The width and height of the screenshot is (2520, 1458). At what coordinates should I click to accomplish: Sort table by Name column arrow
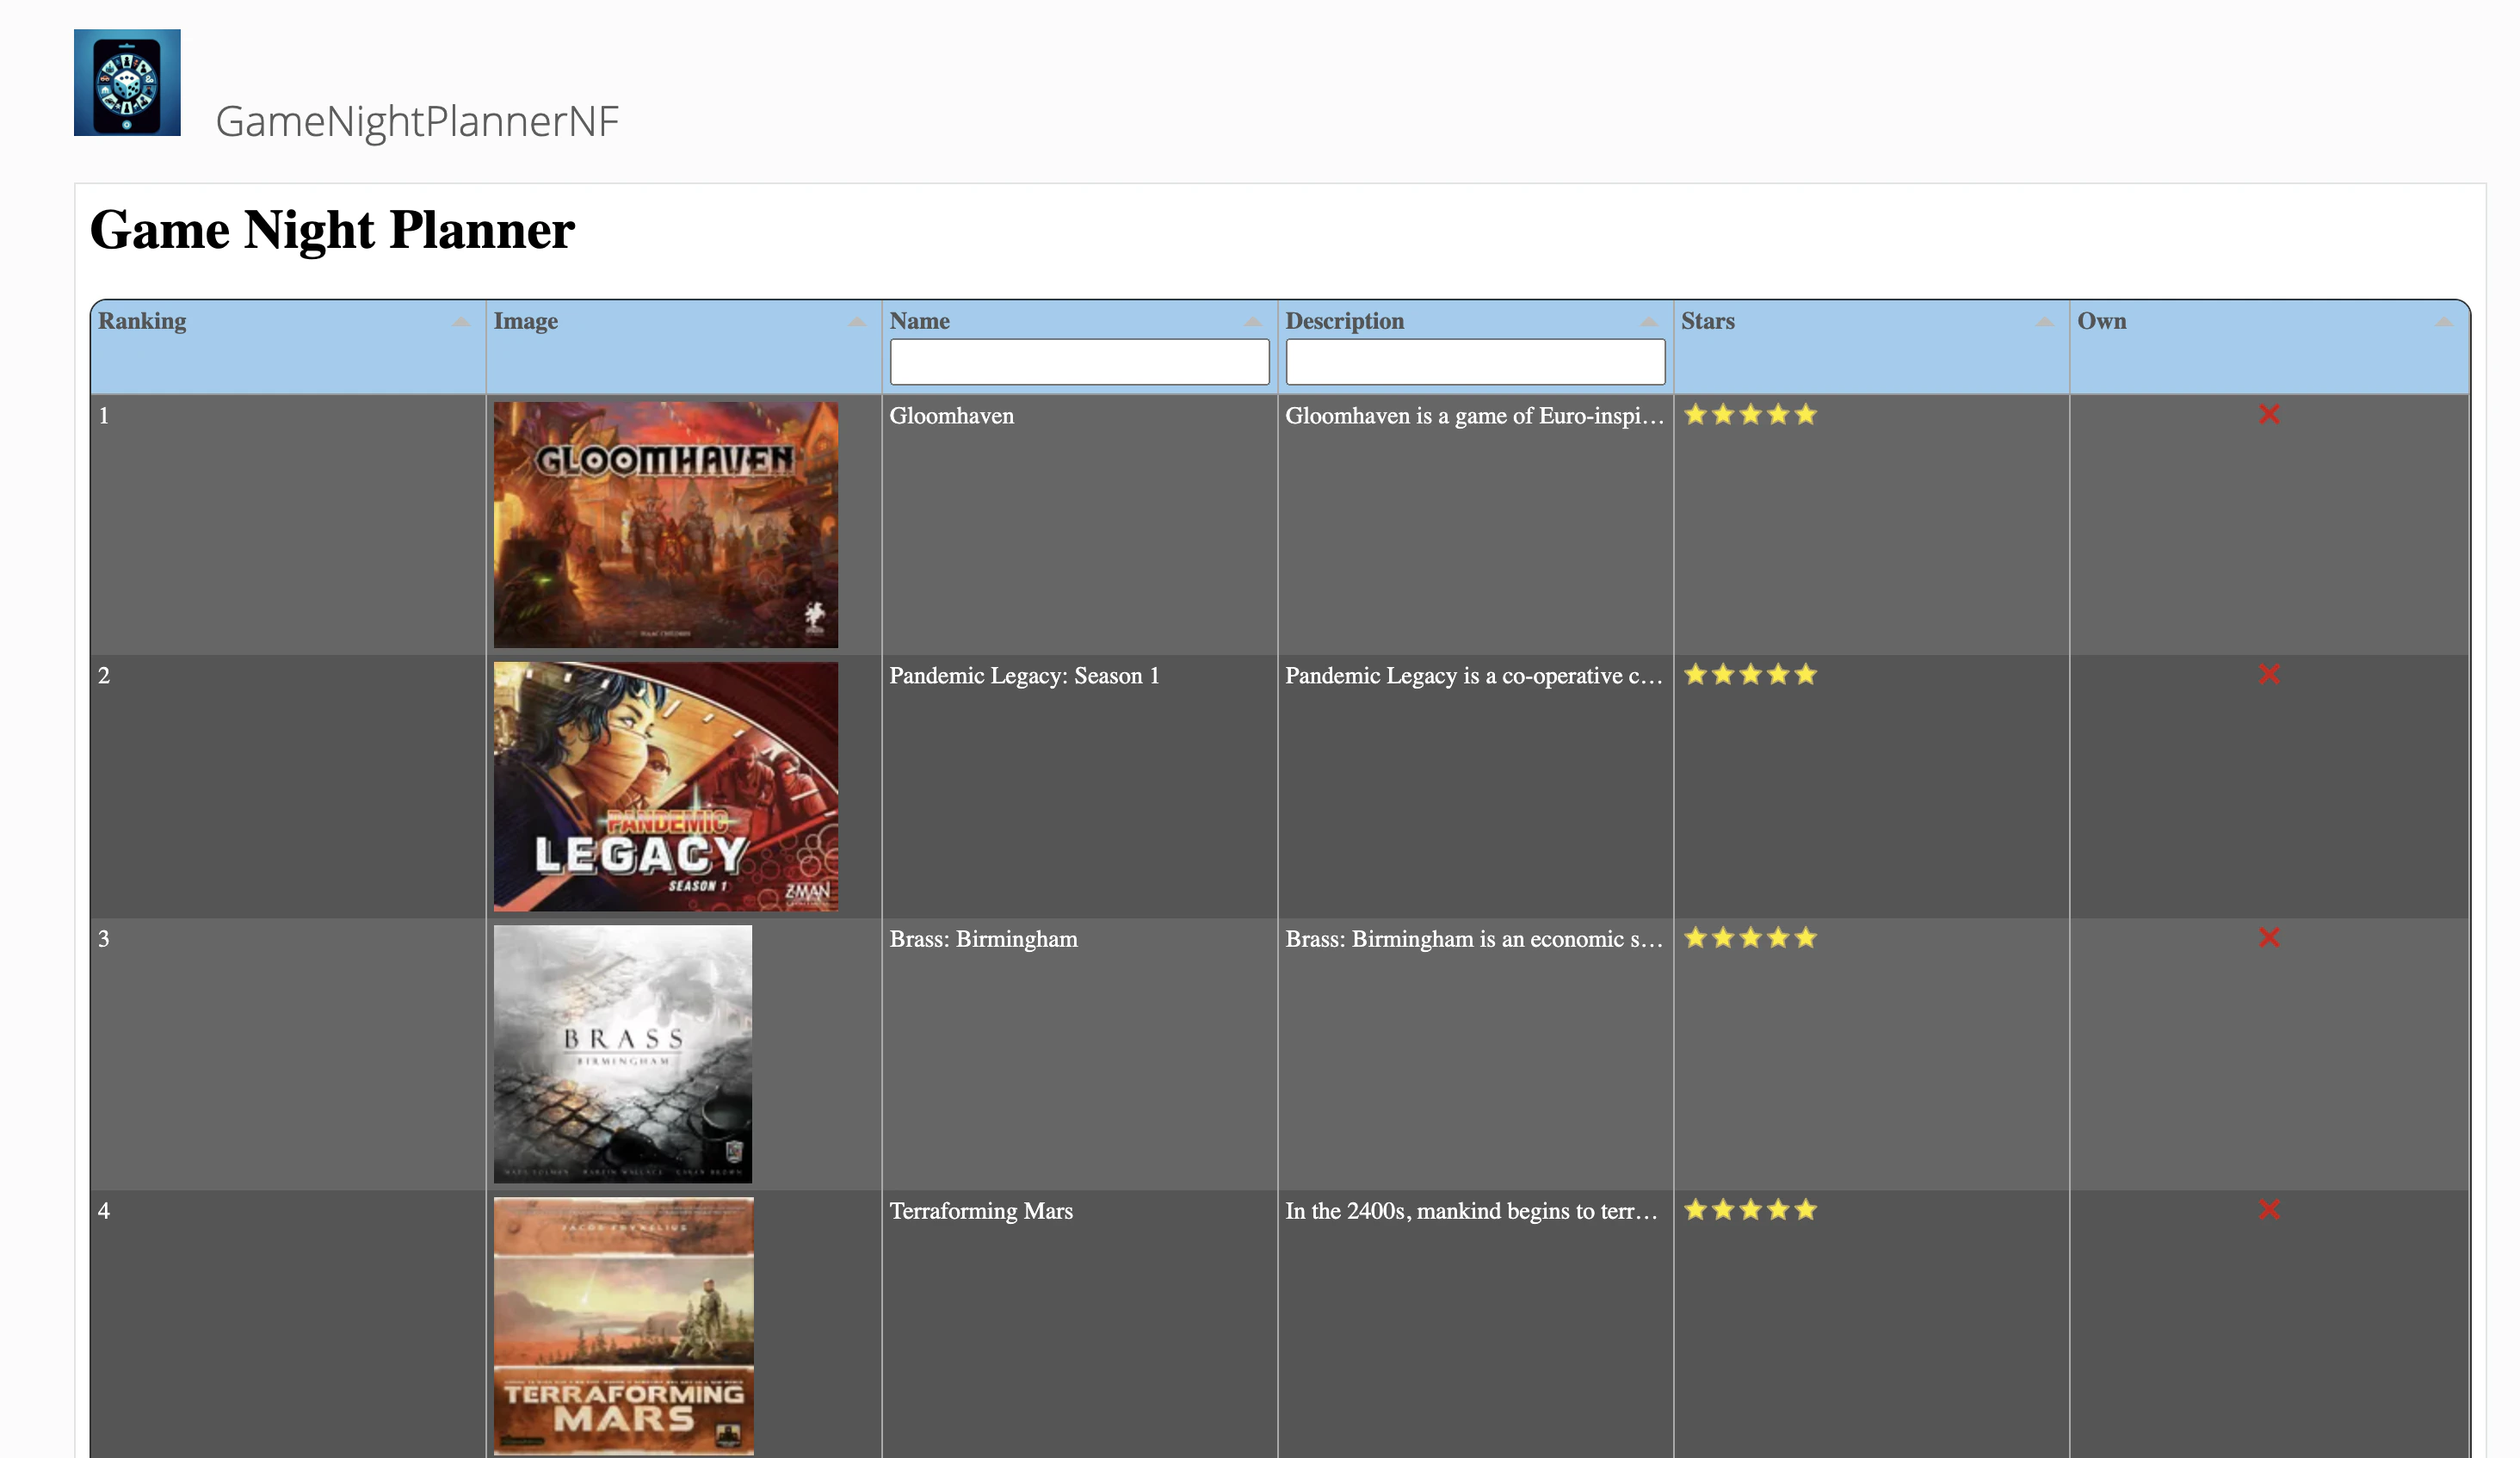1253,321
